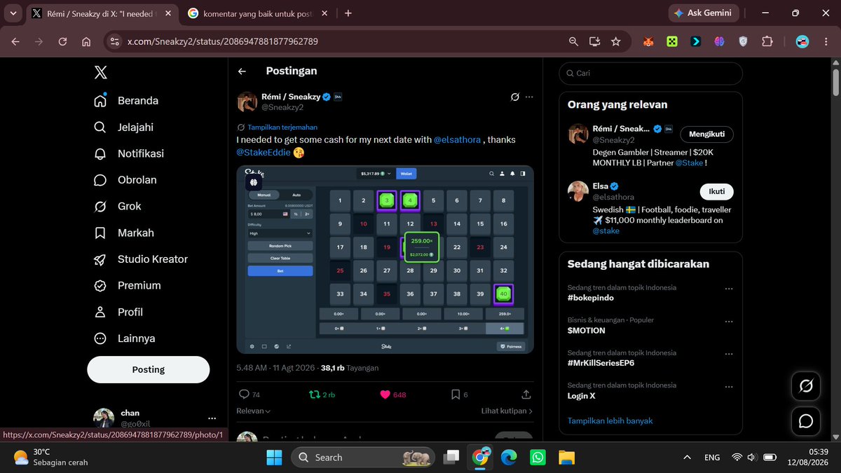Viewport: 841px width, 473px height.
Task: Open #MrKillSeriesEP6 trending topic
Action: [601, 363]
